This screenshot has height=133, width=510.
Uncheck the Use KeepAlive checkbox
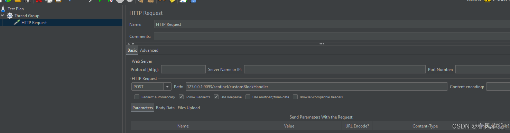216,97
